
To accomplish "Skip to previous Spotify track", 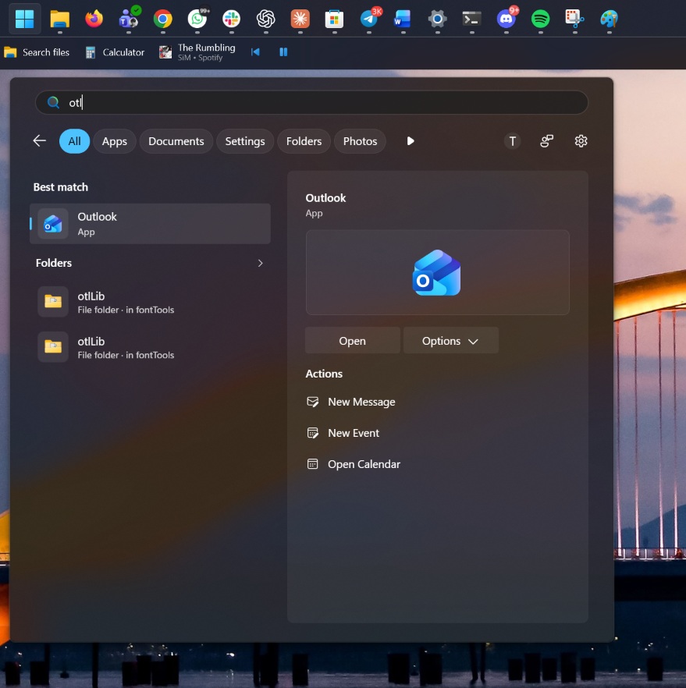I will [x=255, y=52].
